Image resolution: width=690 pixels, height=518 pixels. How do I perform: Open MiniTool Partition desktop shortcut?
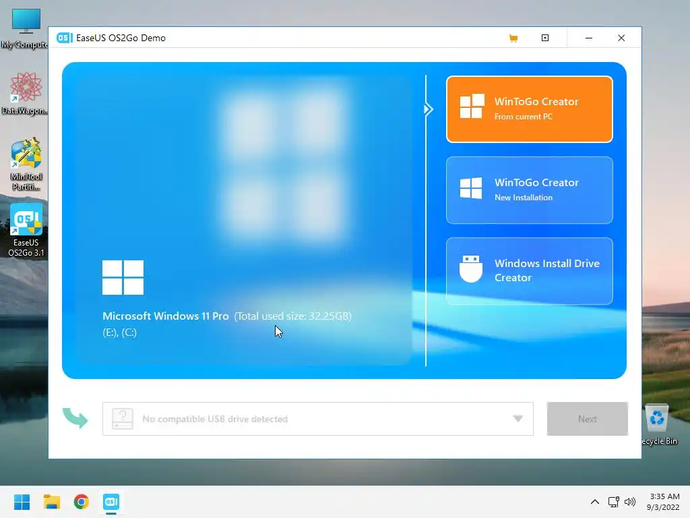point(26,165)
